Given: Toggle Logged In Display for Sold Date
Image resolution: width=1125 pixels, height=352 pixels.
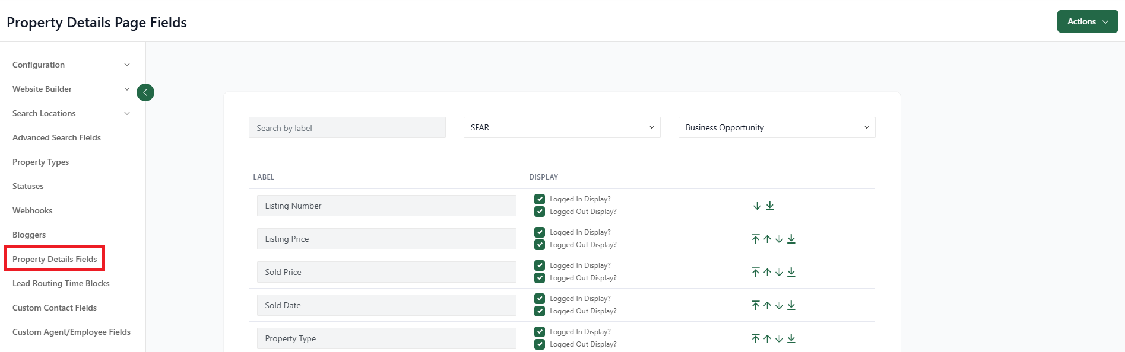Looking at the screenshot, I should pyautogui.click(x=540, y=299).
